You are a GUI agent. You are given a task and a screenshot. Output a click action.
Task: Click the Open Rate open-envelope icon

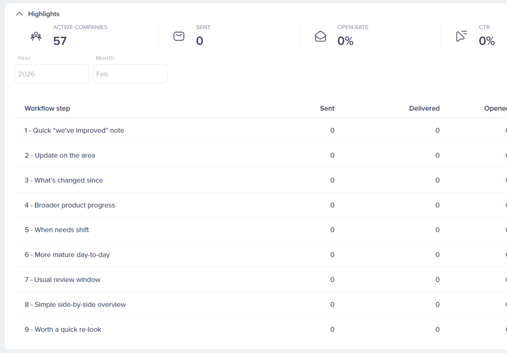[x=320, y=36]
